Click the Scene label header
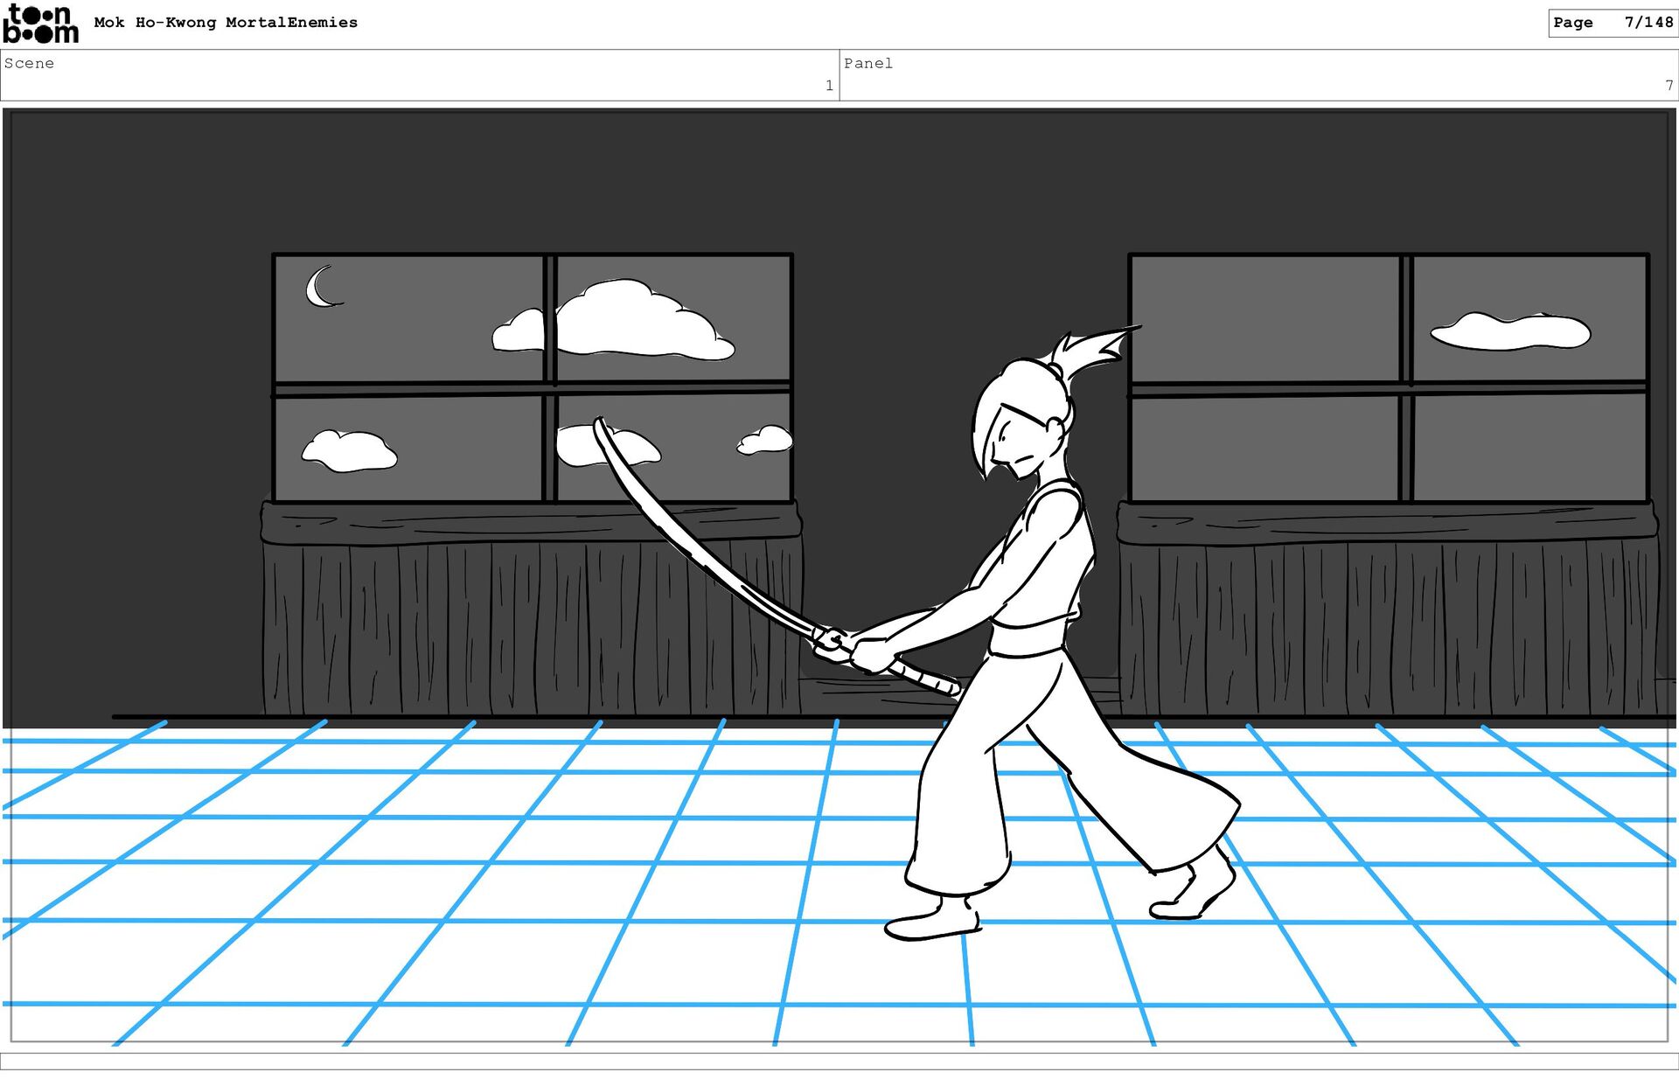Image resolution: width=1679 pixels, height=1086 pixels. click(x=30, y=63)
